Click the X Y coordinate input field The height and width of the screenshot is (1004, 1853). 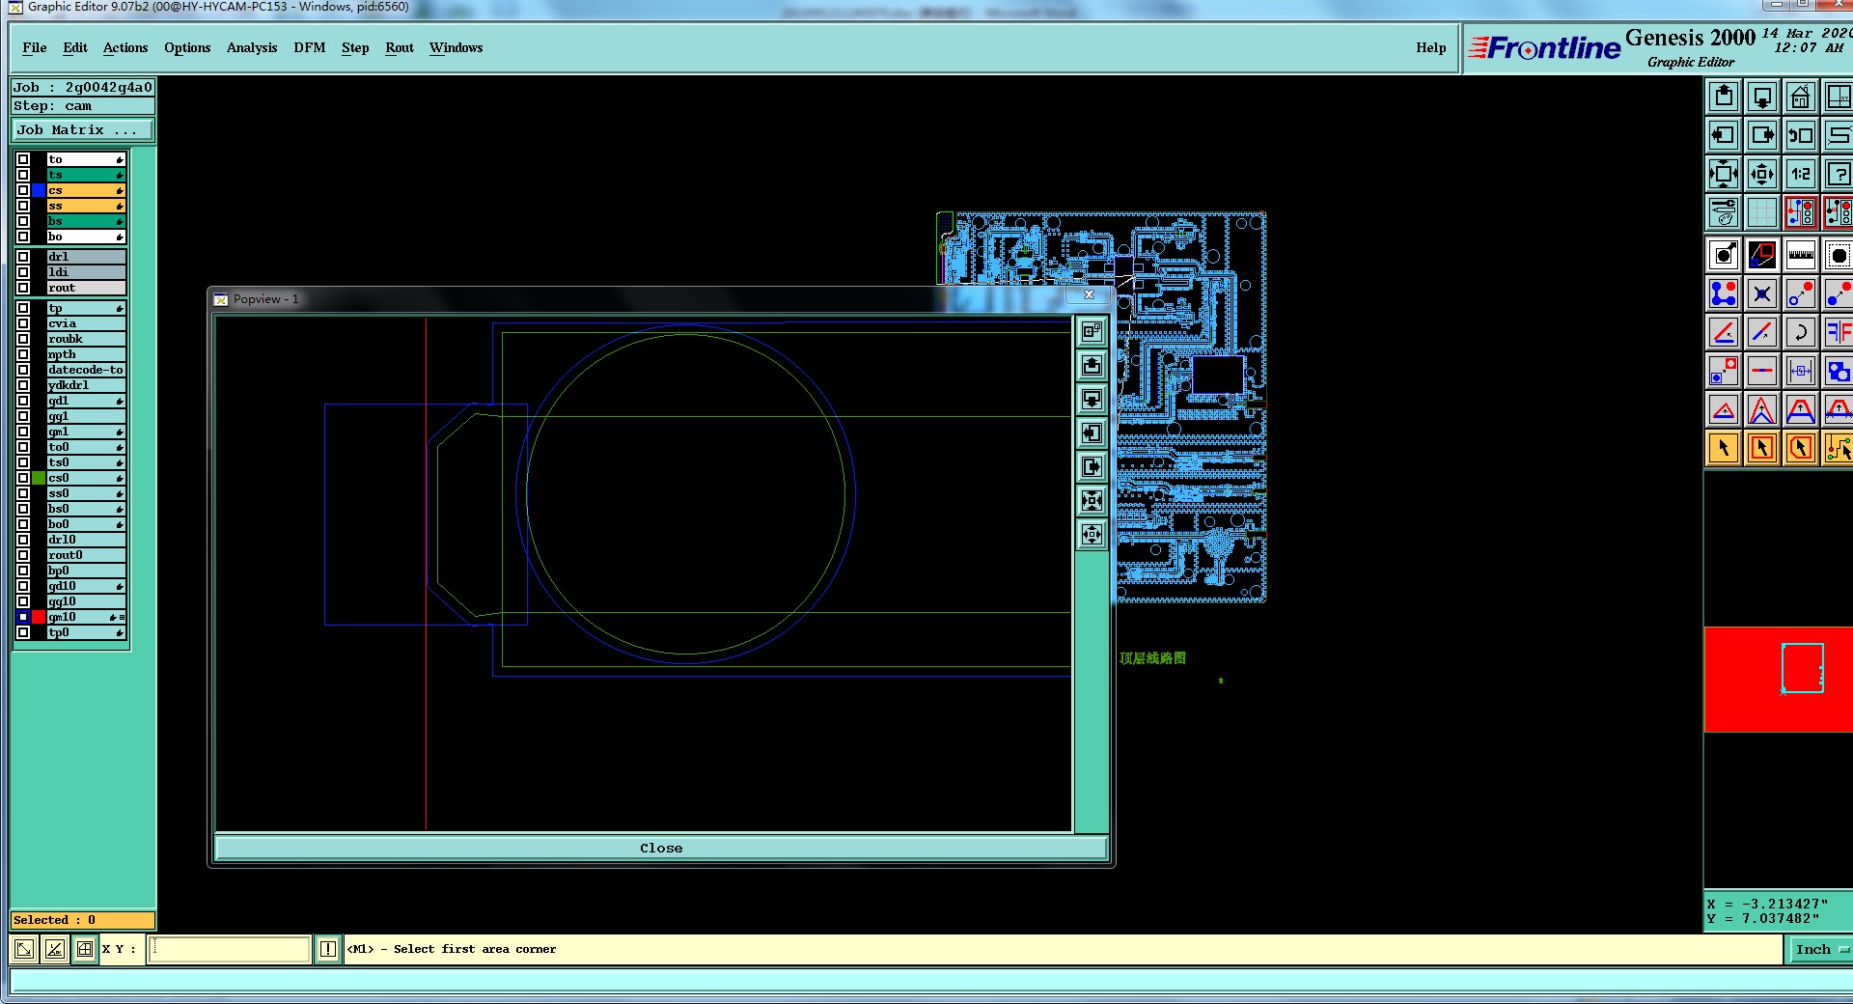(230, 949)
